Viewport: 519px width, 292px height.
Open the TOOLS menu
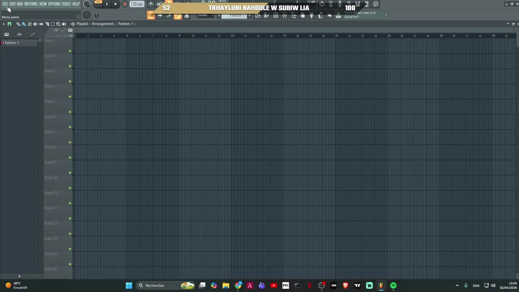point(66,4)
